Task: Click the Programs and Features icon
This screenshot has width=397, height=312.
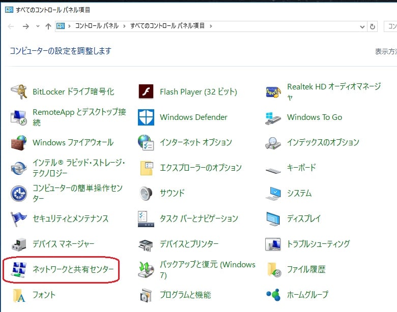Action: (x=146, y=295)
